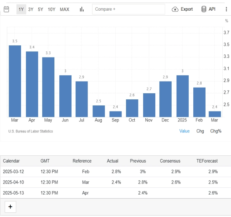This screenshot has height=217, width=231.
Task: Click the March 3.5 bar in chart
Action: (x=15, y=81)
